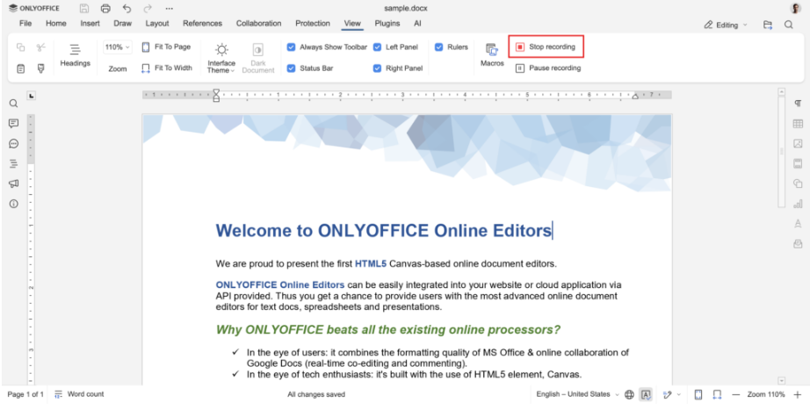810x410 pixels.
Task: Click the zoom in plus button
Action: [x=797, y=395]
